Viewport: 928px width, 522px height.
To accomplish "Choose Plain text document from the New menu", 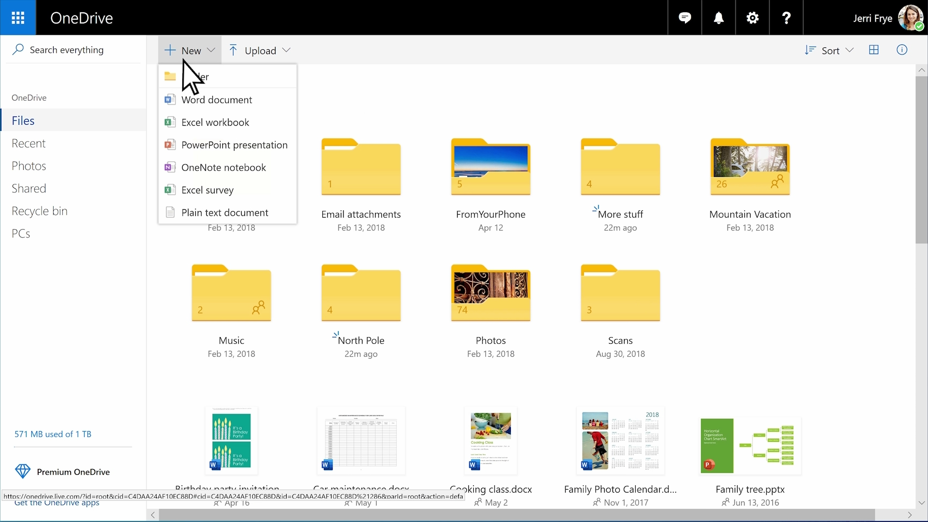I will point(227,212).
